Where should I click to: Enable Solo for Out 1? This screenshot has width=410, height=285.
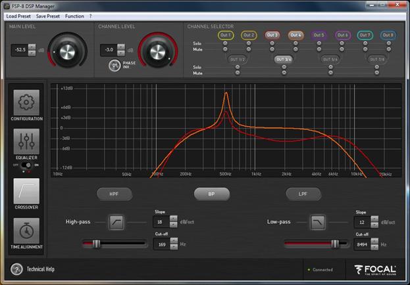click(x=226, y=44)
